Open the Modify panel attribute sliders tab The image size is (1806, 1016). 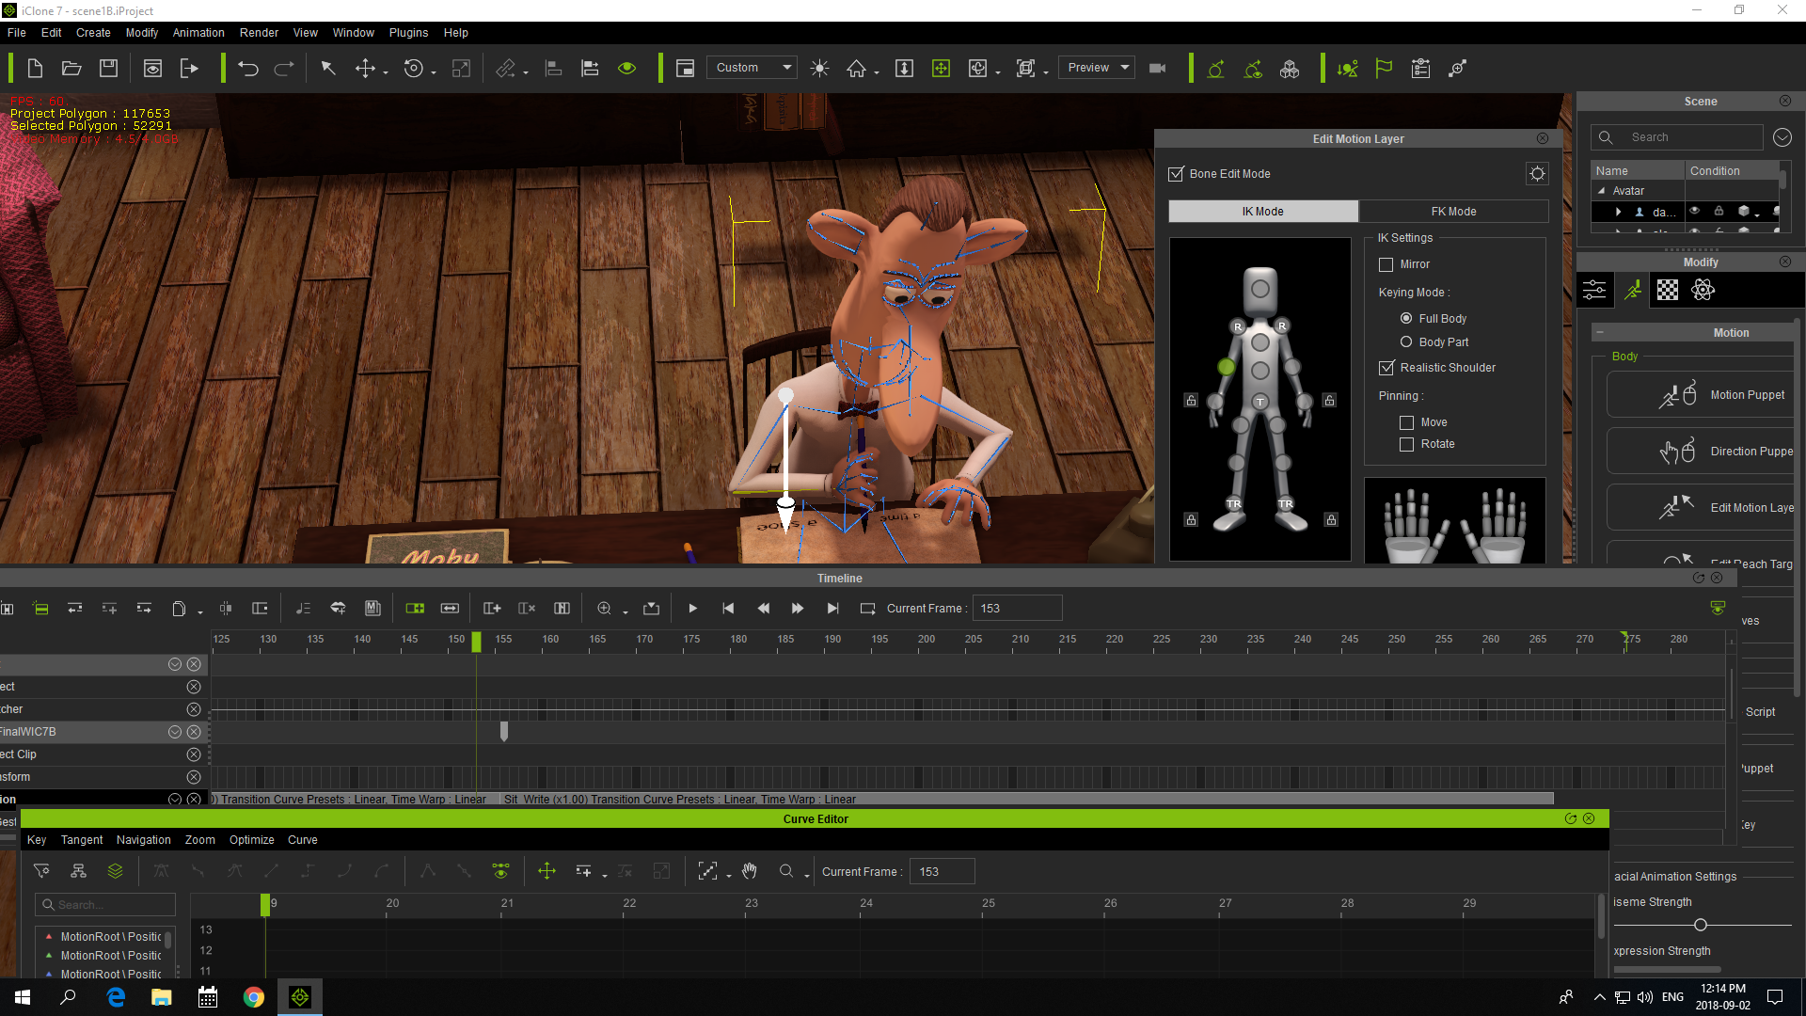pyautogui.click(x=1594, y=290)
